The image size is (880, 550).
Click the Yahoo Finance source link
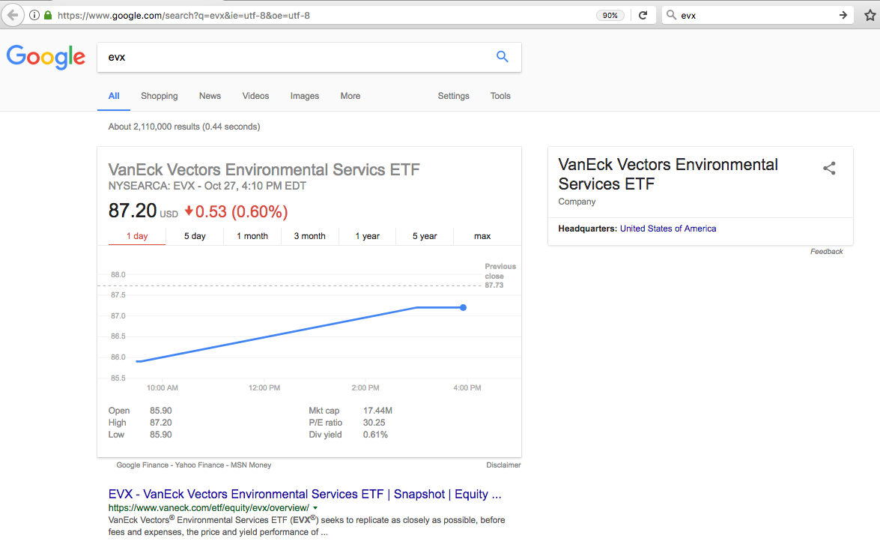199,465
